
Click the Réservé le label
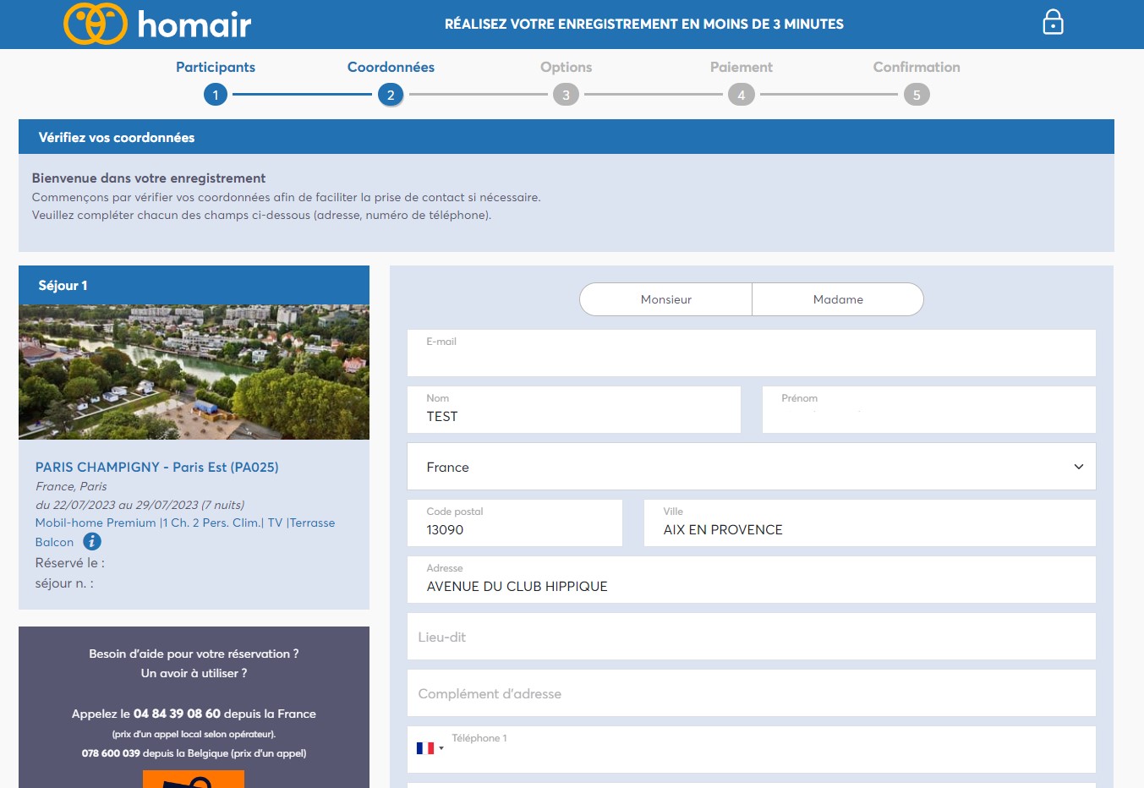point(70,562)
